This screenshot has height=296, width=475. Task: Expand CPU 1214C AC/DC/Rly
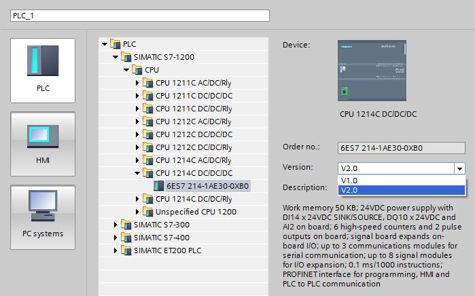tap(137, 160)
